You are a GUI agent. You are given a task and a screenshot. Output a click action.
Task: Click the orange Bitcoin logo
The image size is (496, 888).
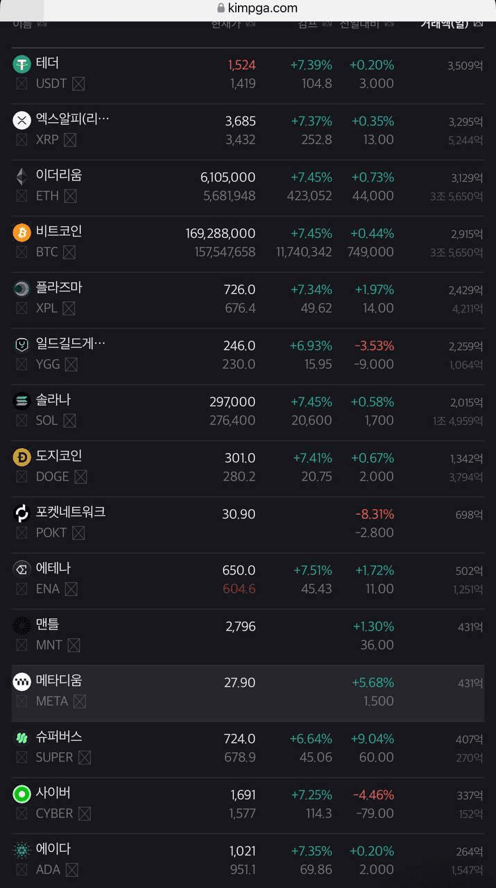pos(22,232)
